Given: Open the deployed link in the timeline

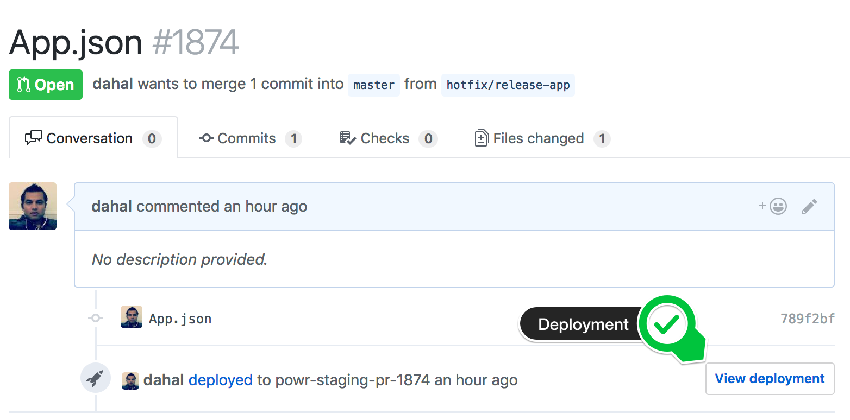Looking at the screenshot, I should pyautogui.click(x=220, y=380).
